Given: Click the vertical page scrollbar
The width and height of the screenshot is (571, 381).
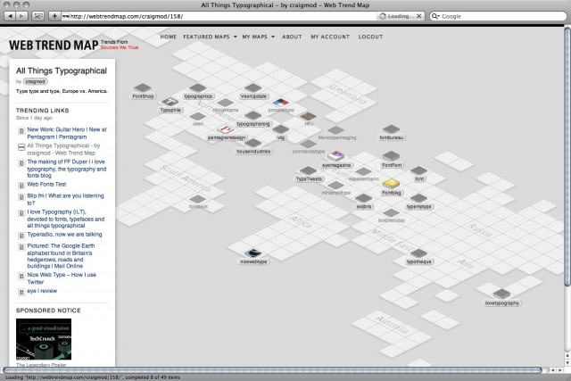Looking at the screenshot, I should [567, 157].
